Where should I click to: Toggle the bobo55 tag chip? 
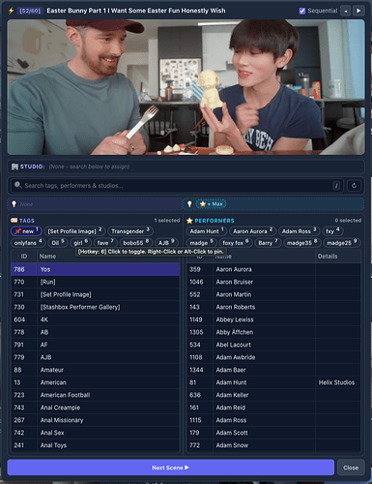click(135, 243)
